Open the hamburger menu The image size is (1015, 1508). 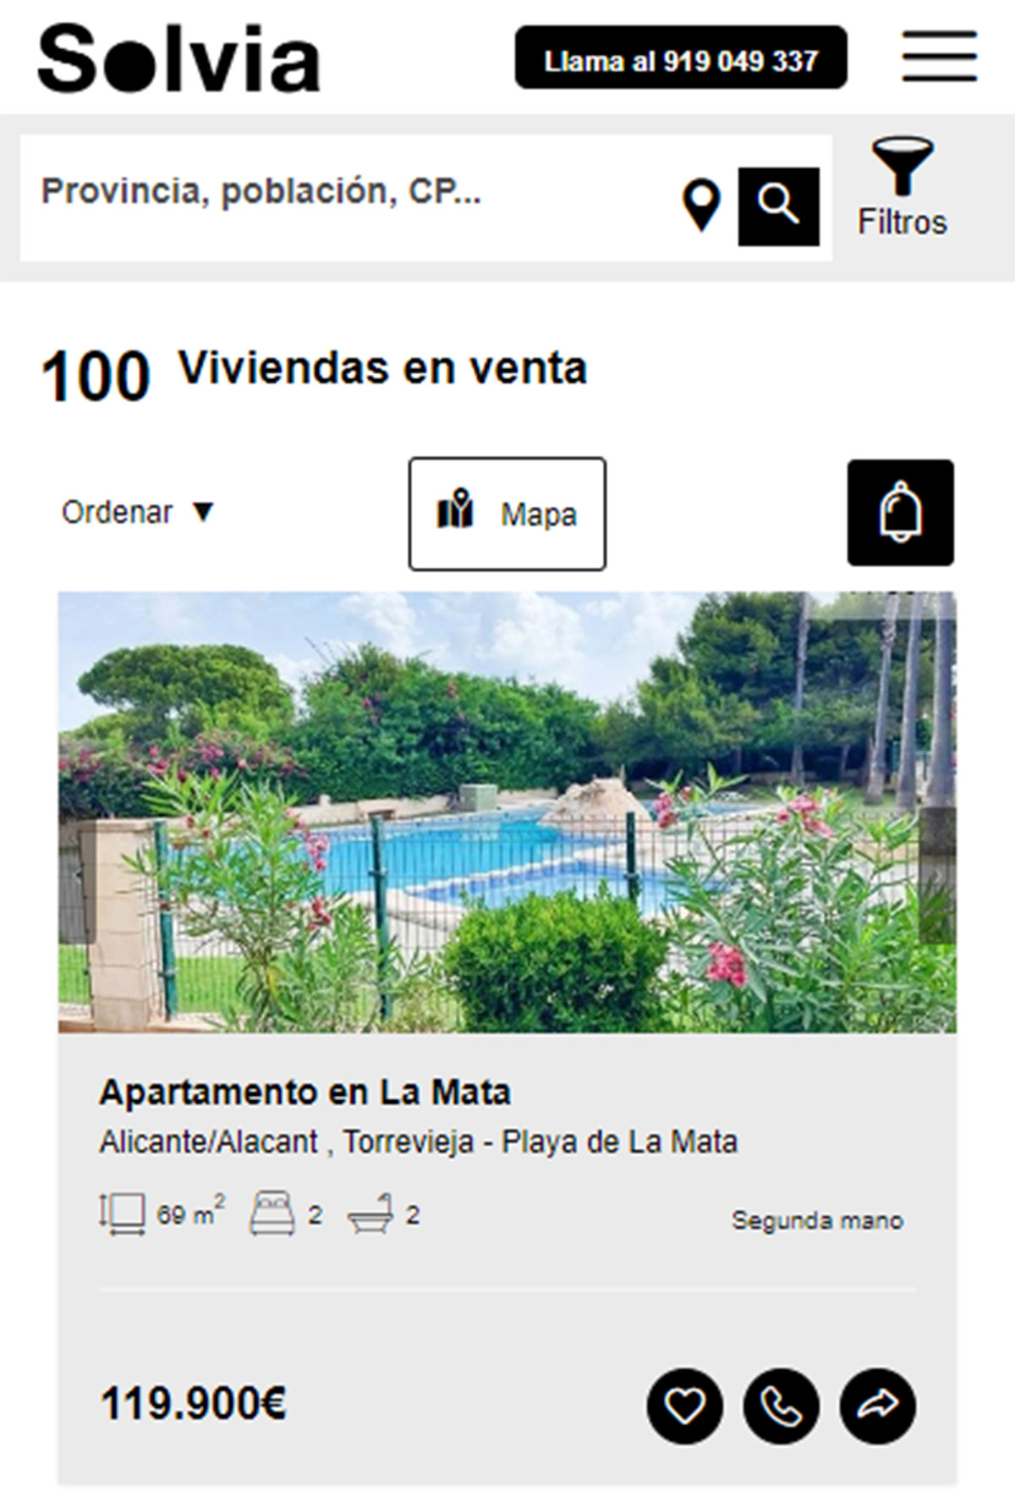[939, 57]
